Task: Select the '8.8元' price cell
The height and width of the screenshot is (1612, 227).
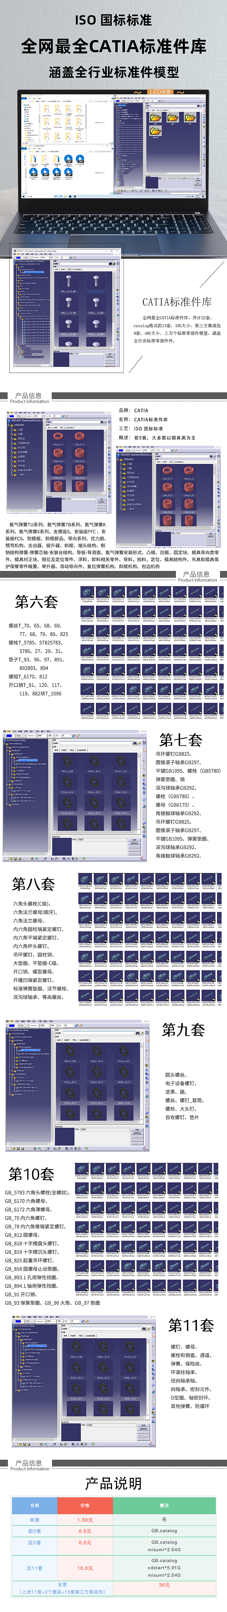Action: tap(85, 1543)
